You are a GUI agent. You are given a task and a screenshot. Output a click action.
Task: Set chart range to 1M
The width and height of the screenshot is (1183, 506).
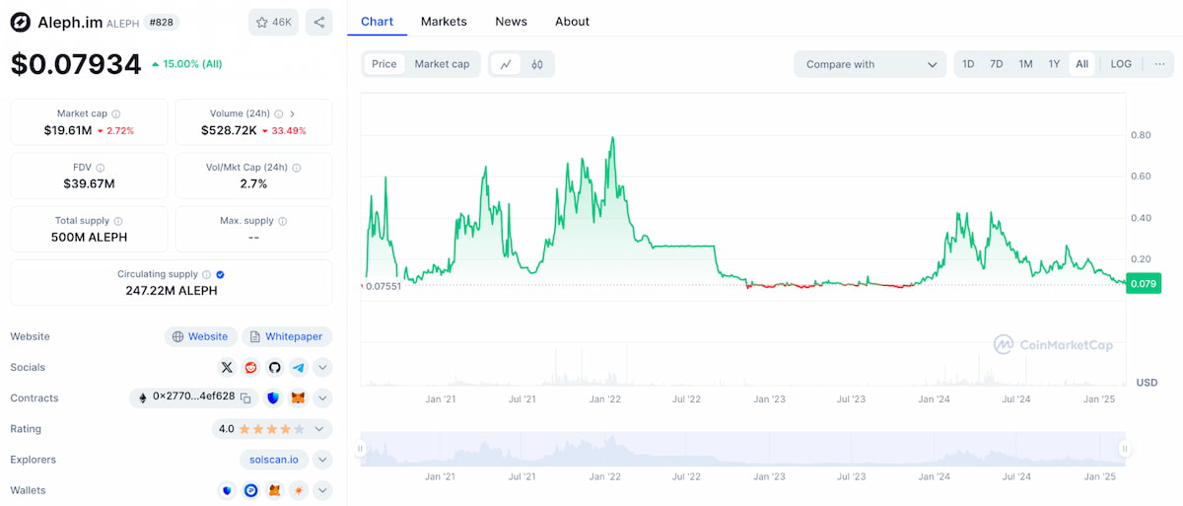tap(1025, 64)
